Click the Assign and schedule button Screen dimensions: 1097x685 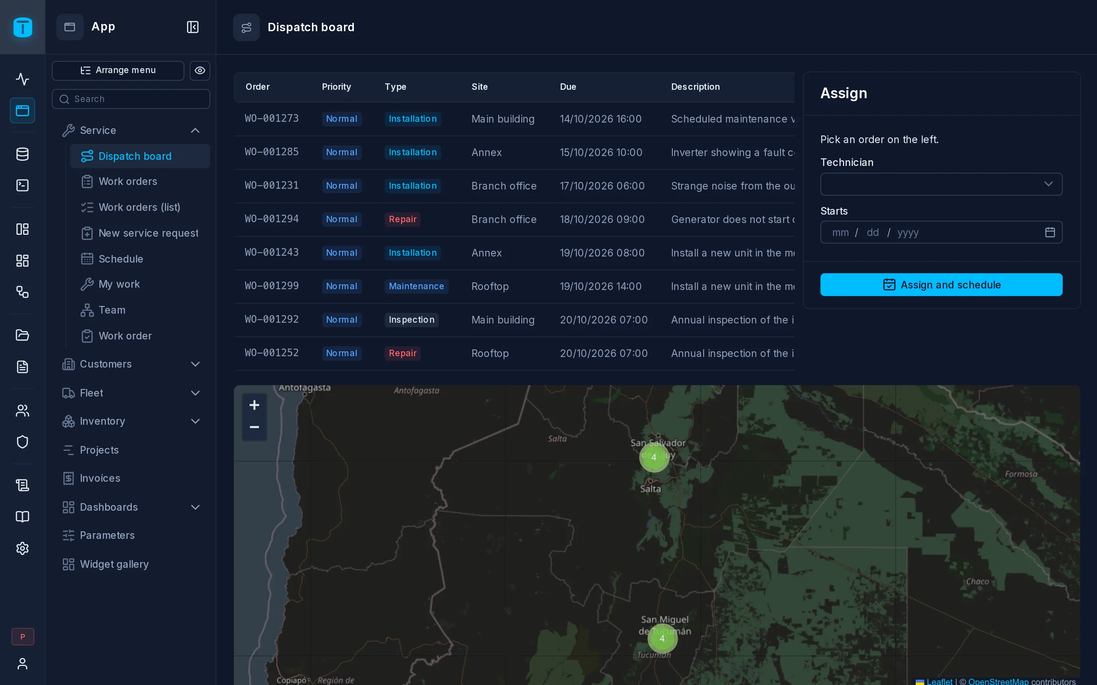pyautogui.click(x=941, y=285)
